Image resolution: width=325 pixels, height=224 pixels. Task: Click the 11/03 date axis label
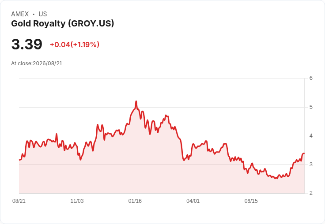77,201
